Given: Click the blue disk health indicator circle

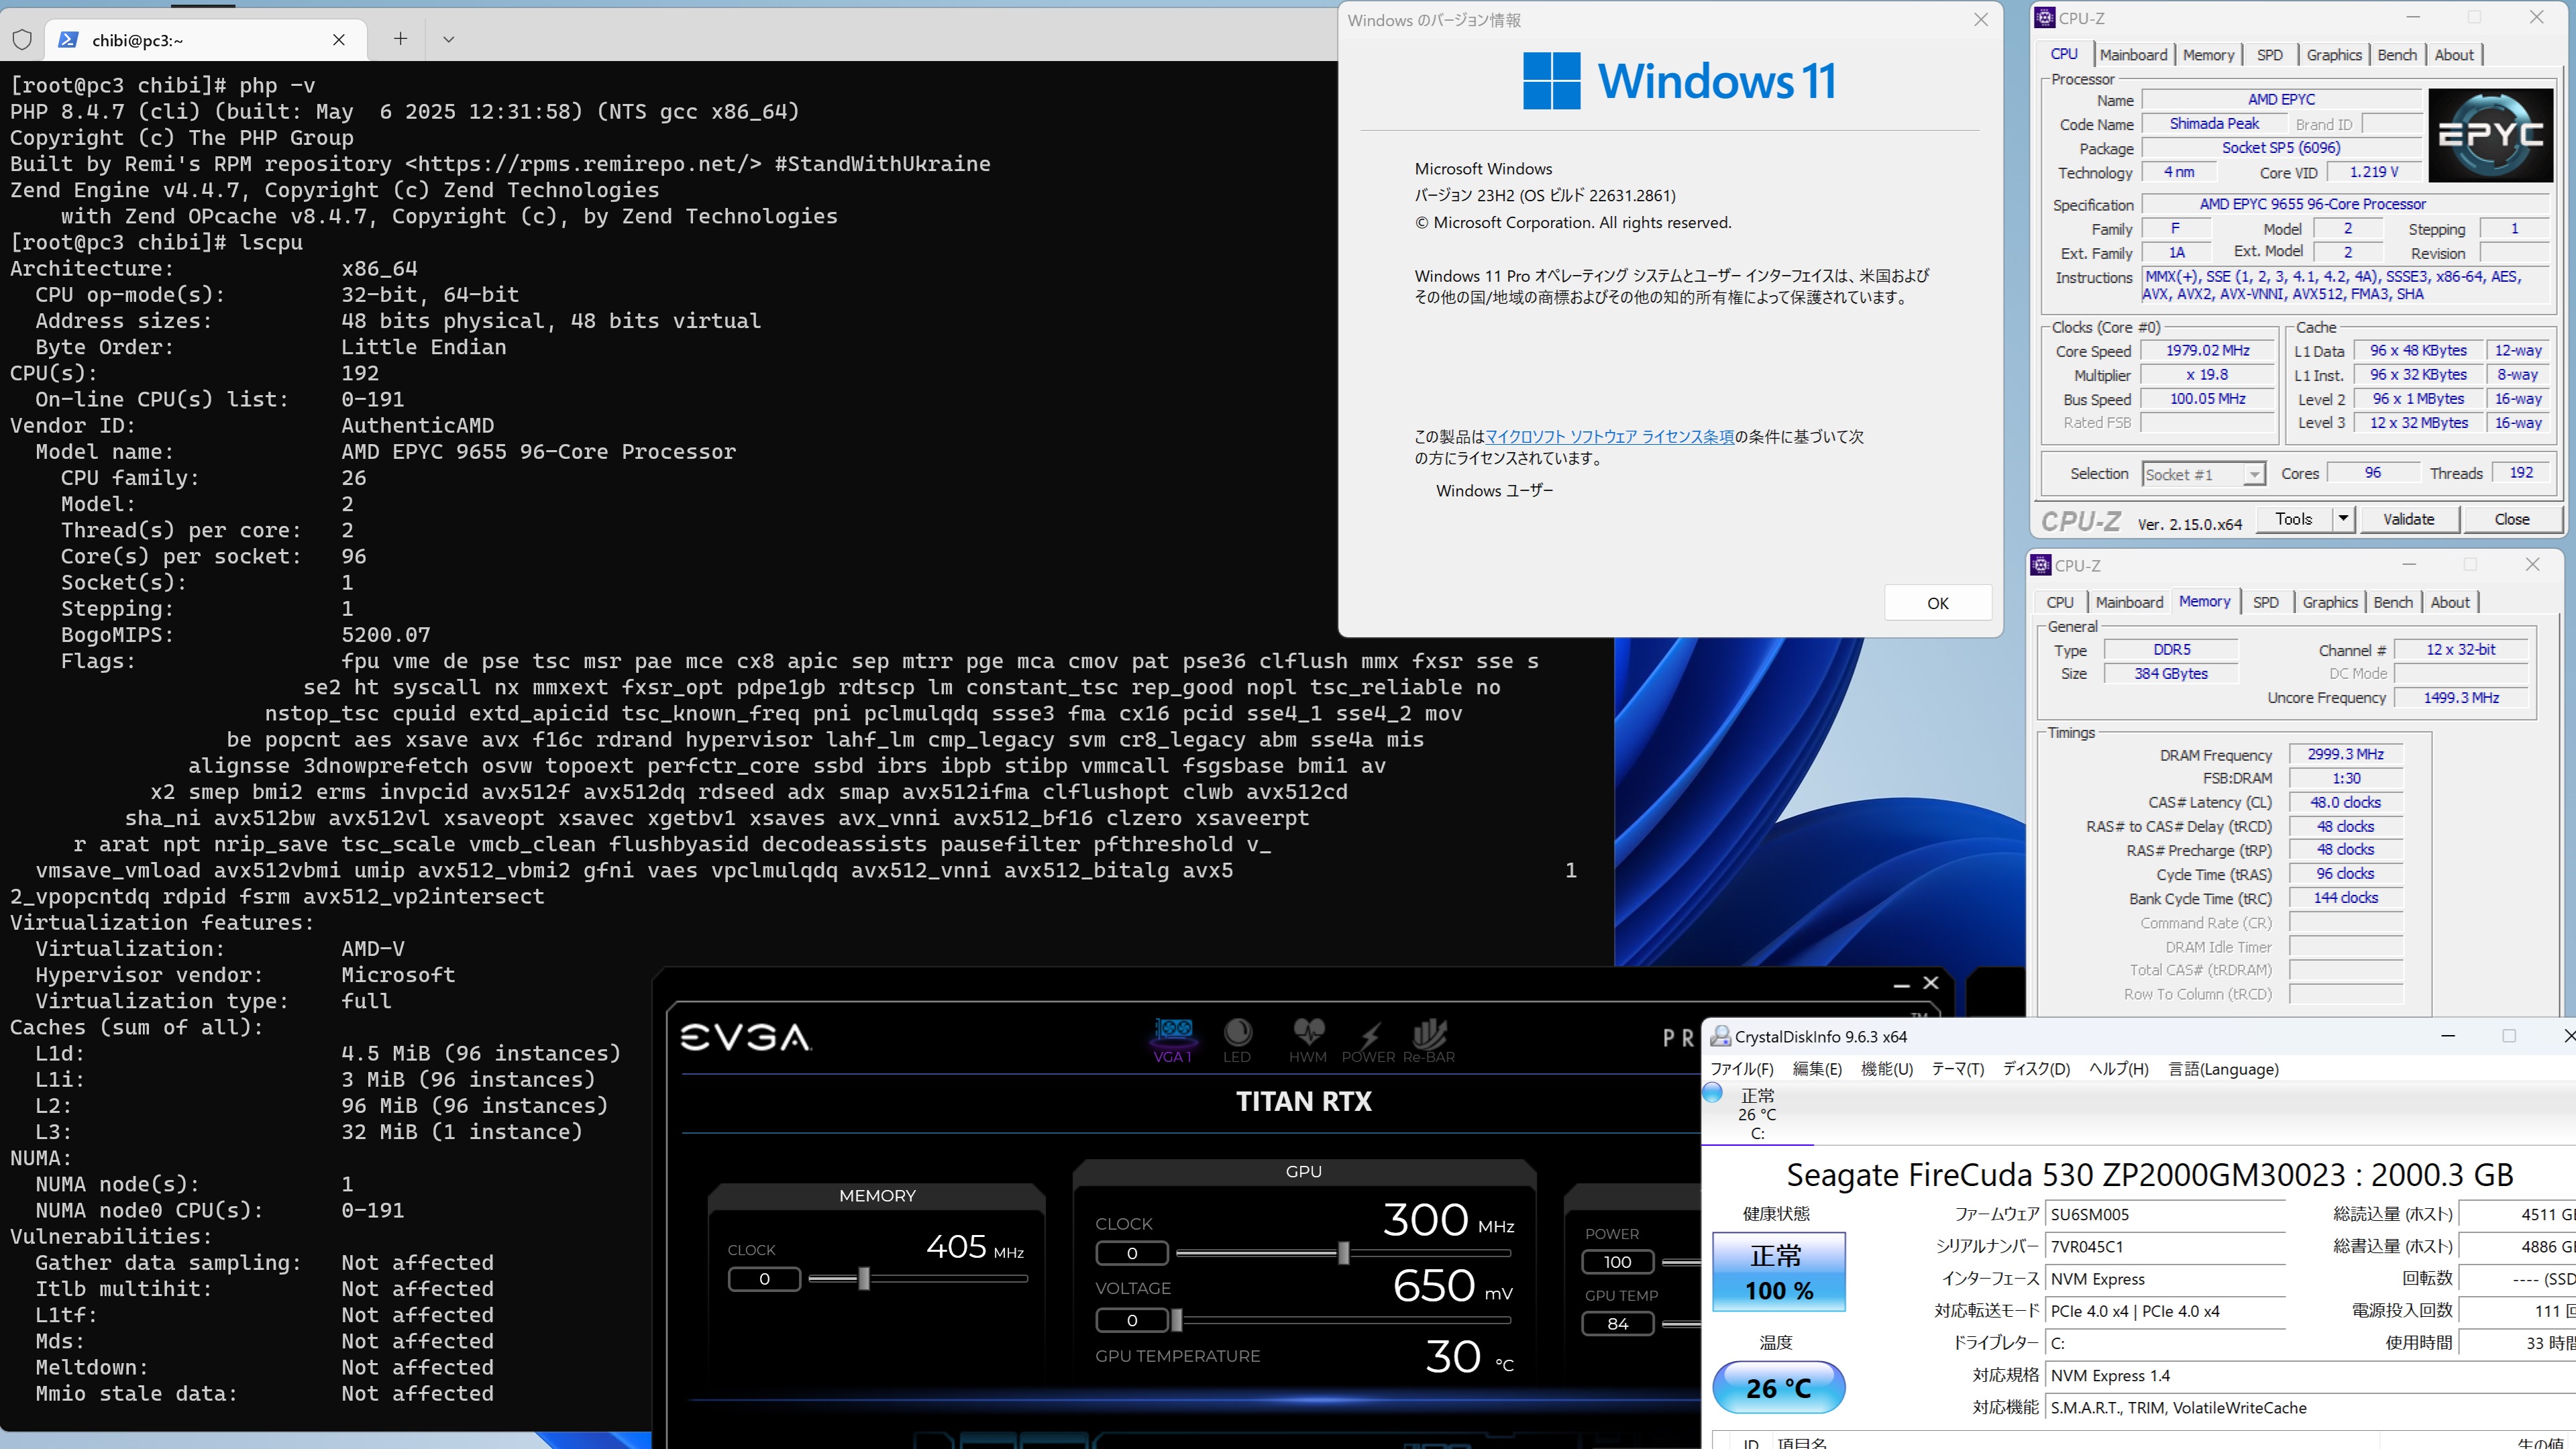Looking at the screenshot, I should click(x=1713, y=1093).
